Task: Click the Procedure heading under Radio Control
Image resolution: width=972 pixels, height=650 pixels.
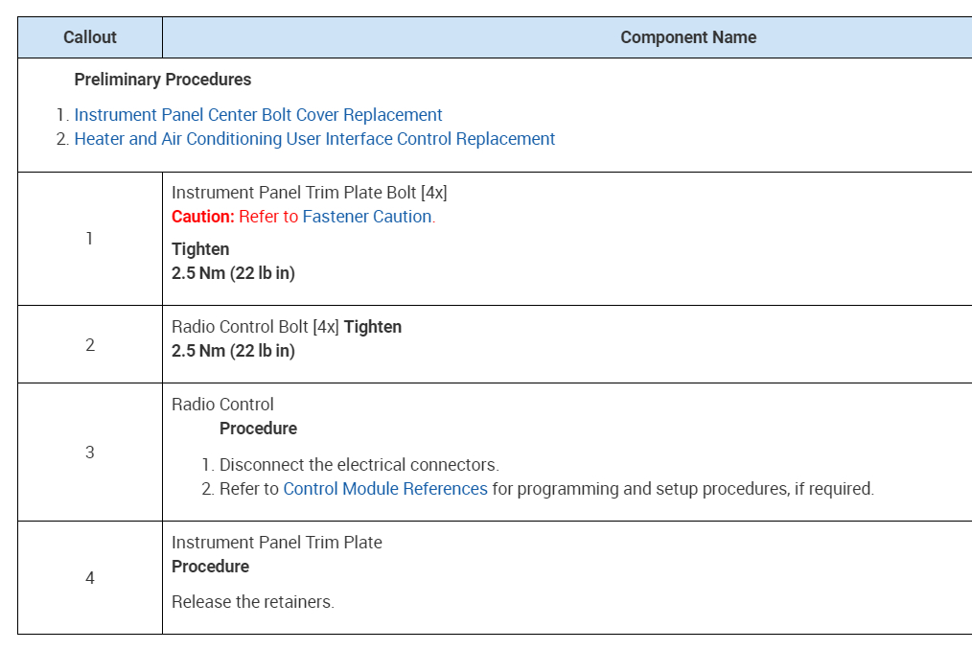Action: point(258,429)
